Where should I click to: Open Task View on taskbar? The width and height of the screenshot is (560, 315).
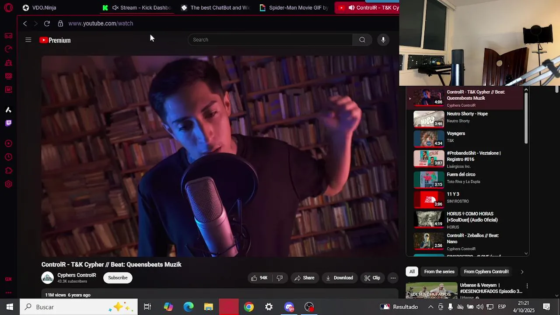(x=147, y=307)
